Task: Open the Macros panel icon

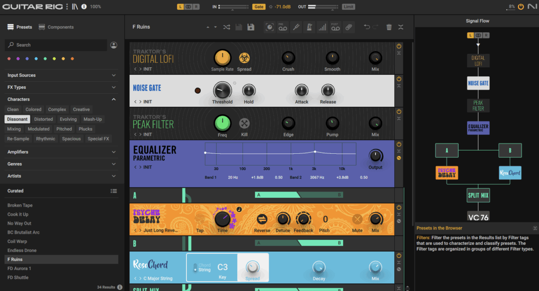Action: [x=269, y=27]
